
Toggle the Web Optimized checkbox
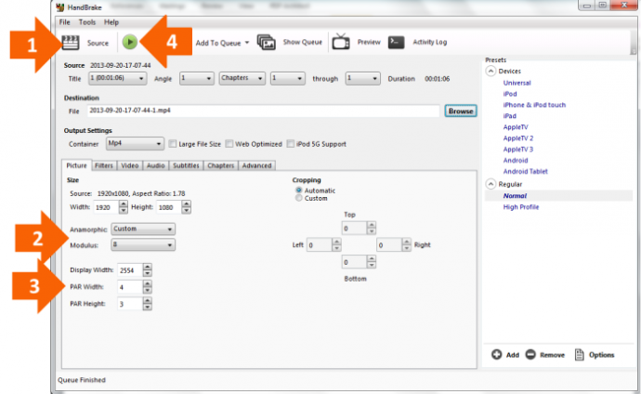click(229, 144)
